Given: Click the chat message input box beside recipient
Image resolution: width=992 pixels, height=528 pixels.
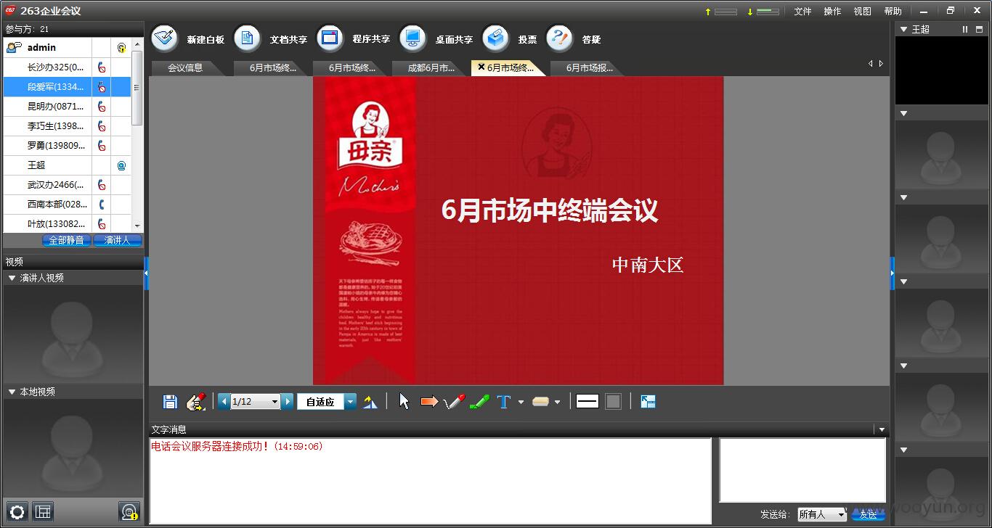Looking at the screenshot, I should coord(802,470).
